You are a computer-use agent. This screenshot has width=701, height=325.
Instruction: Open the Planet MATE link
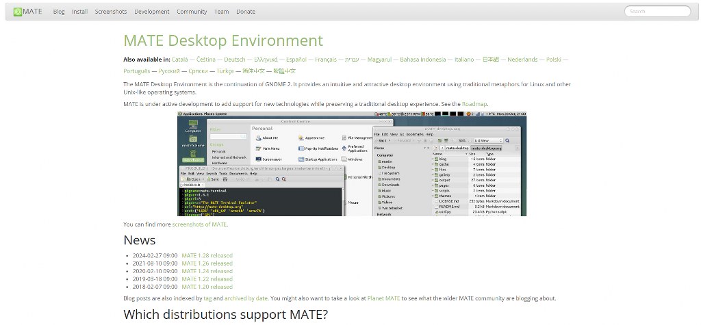click(383, 298)
